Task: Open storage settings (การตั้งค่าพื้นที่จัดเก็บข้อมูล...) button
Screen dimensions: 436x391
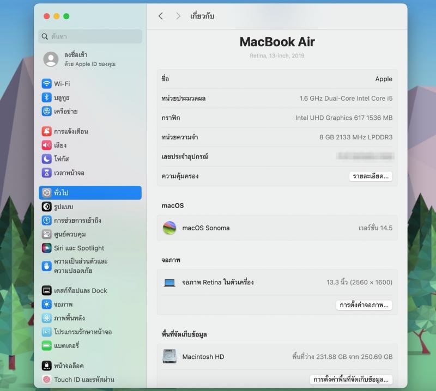Action: point(351,380)
